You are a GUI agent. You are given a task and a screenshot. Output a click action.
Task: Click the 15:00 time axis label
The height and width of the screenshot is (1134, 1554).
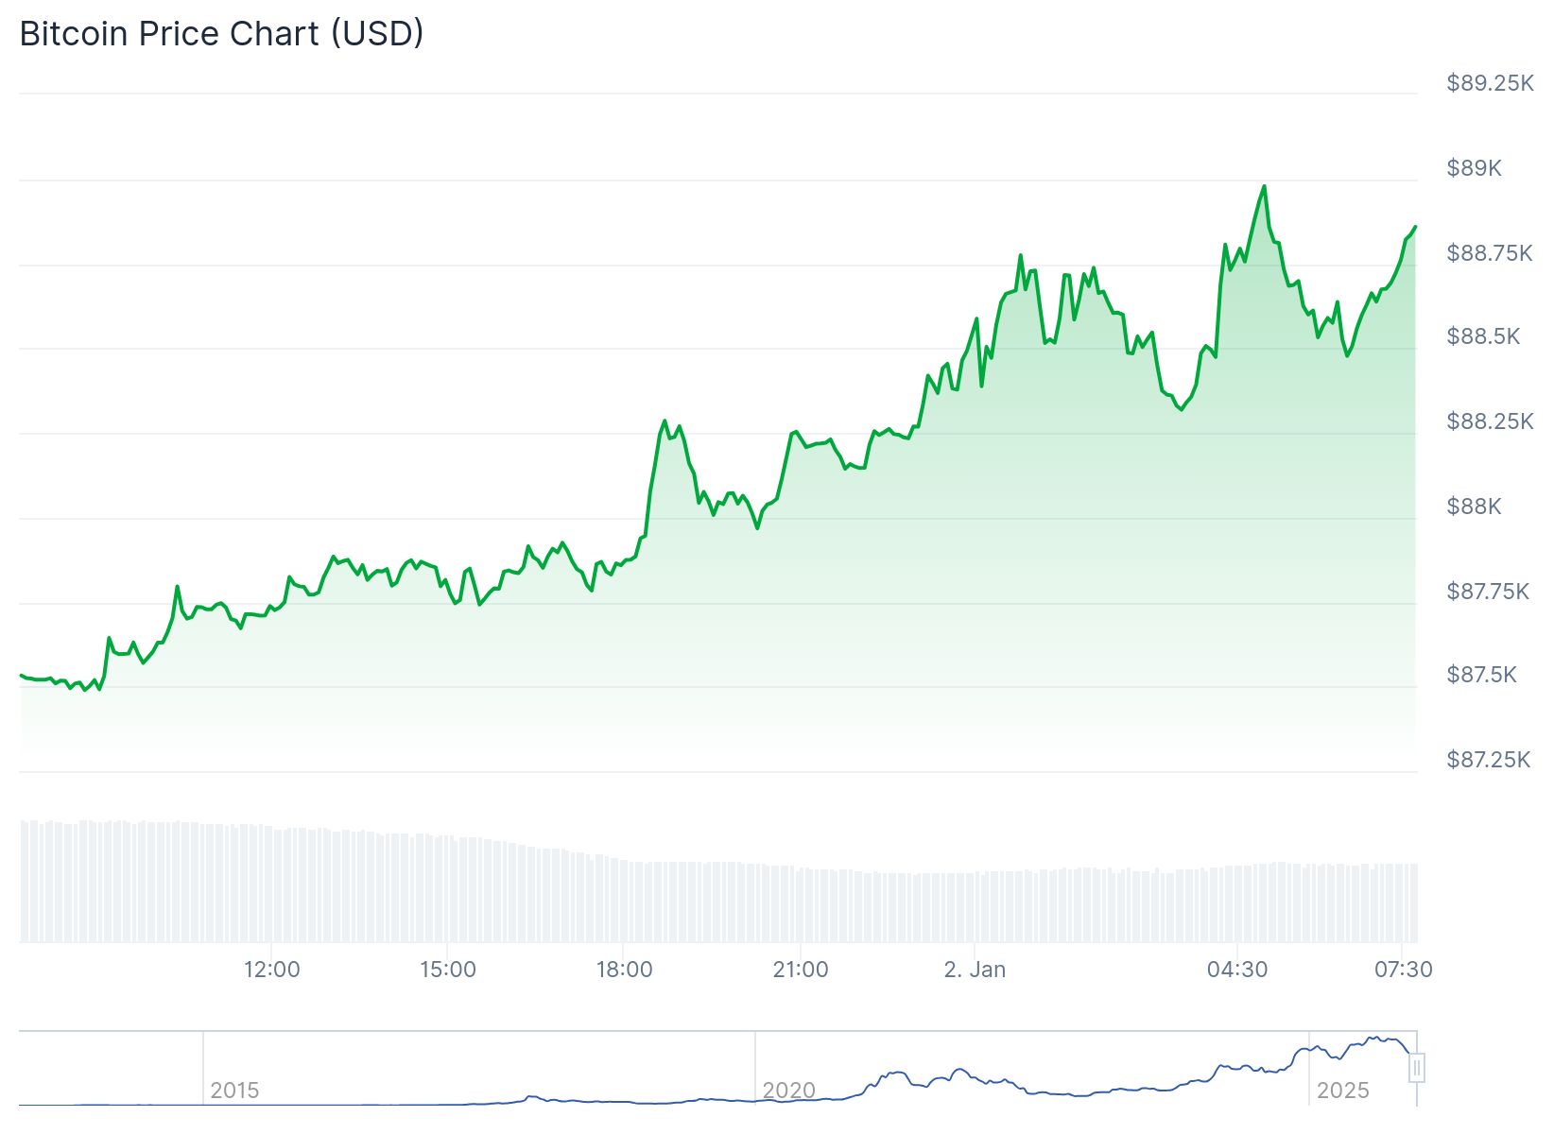(x=448, y=970)
